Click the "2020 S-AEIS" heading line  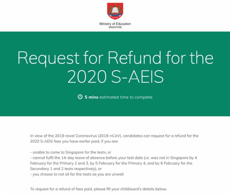tap(115, 76)
